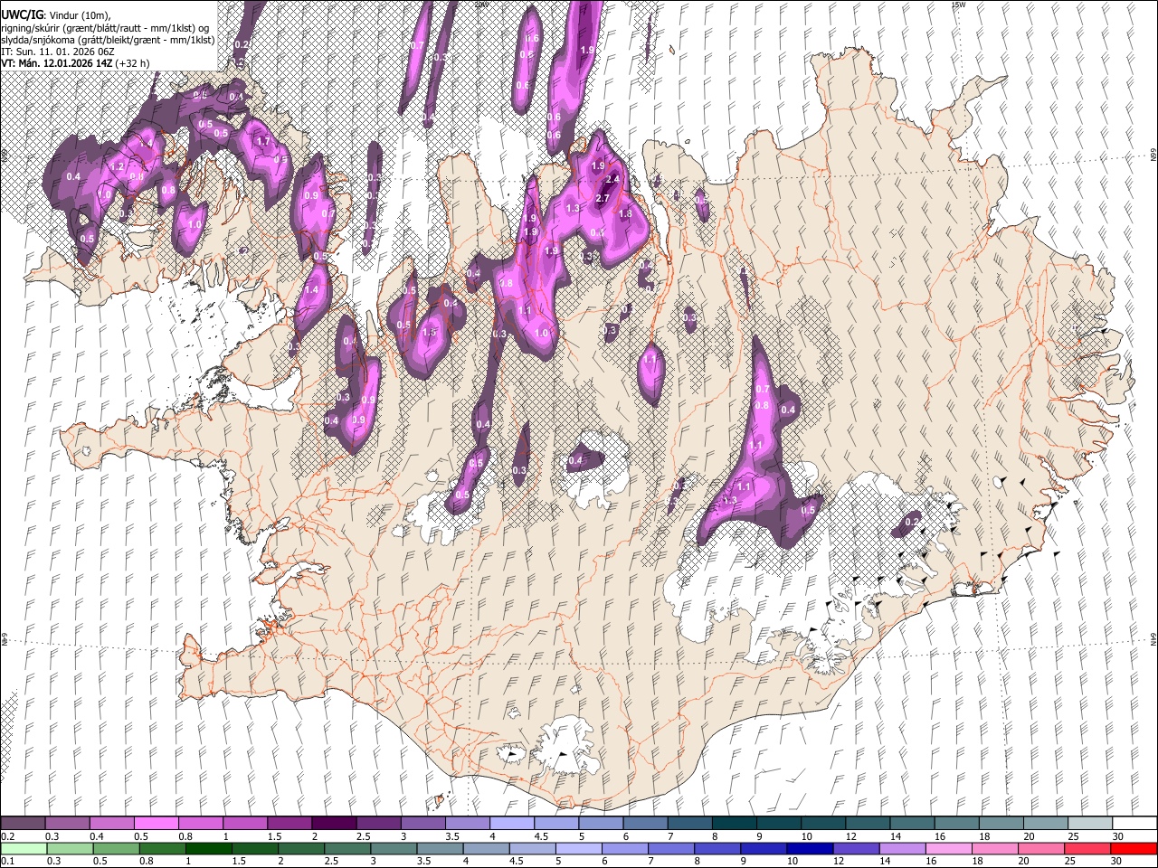The height and width of the screenshot is (868, 1158).
Task: Click the bright pink snow swatch above 0.5
Action: click(156, 824)
